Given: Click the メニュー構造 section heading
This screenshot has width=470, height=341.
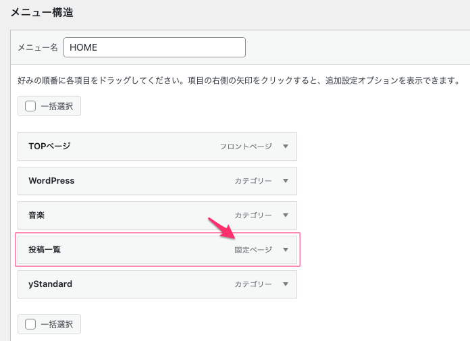Looking at the screenshot, I should [42, 11].
